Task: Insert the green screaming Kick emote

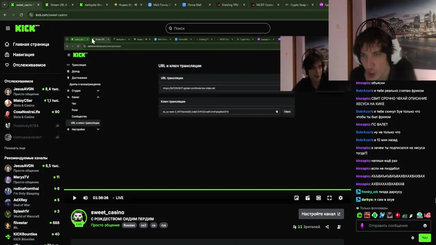Action: (360, 215)
